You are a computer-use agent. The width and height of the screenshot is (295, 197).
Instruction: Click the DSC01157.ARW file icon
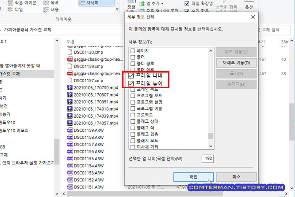pyautogui.click(x=70, y=144)
